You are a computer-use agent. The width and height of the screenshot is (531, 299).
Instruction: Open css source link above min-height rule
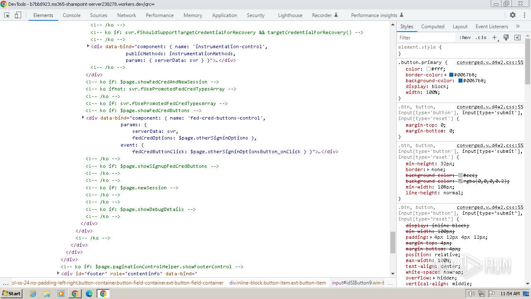[x=490, y=145]
